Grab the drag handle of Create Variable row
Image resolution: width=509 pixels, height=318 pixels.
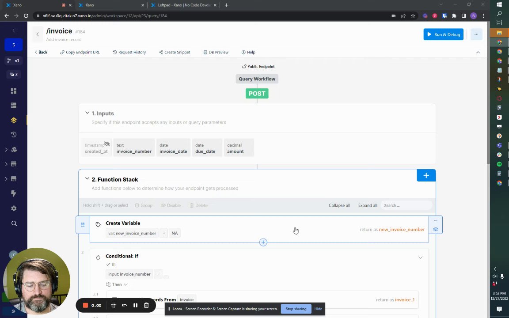(83, 224)
